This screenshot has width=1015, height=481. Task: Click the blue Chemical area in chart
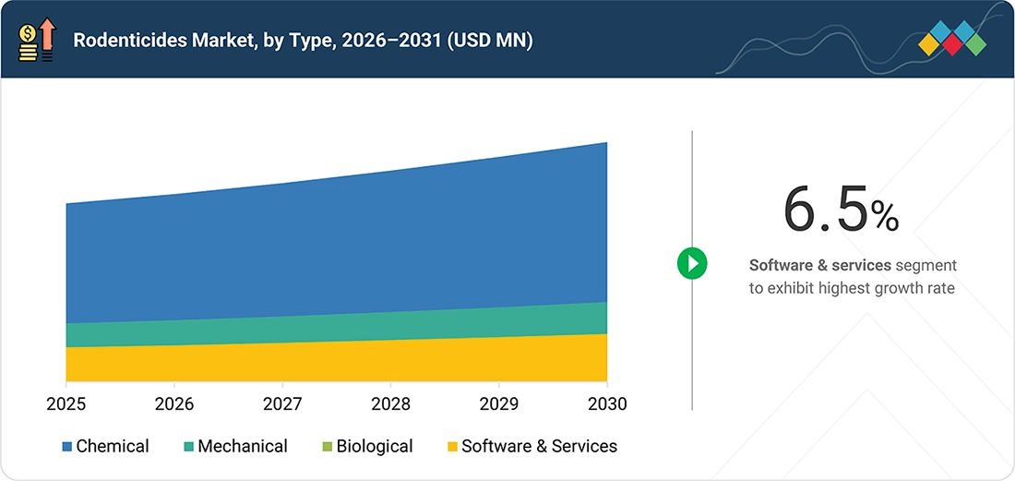click(337, 243)
